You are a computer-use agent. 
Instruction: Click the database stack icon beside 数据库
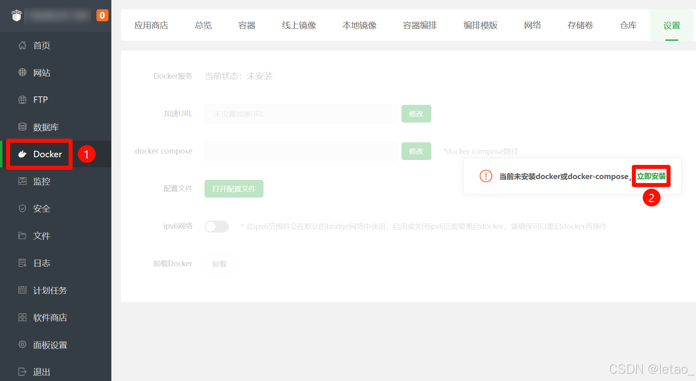tap(23, 127)
